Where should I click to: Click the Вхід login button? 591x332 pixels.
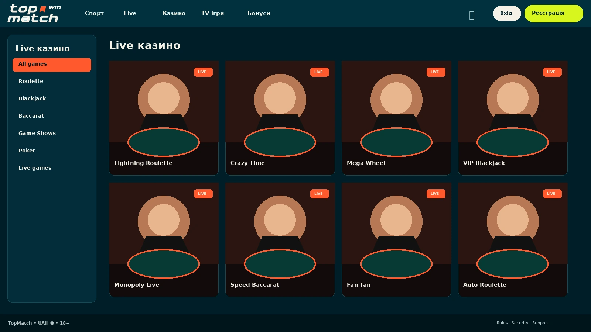click(x=507, y=13)
